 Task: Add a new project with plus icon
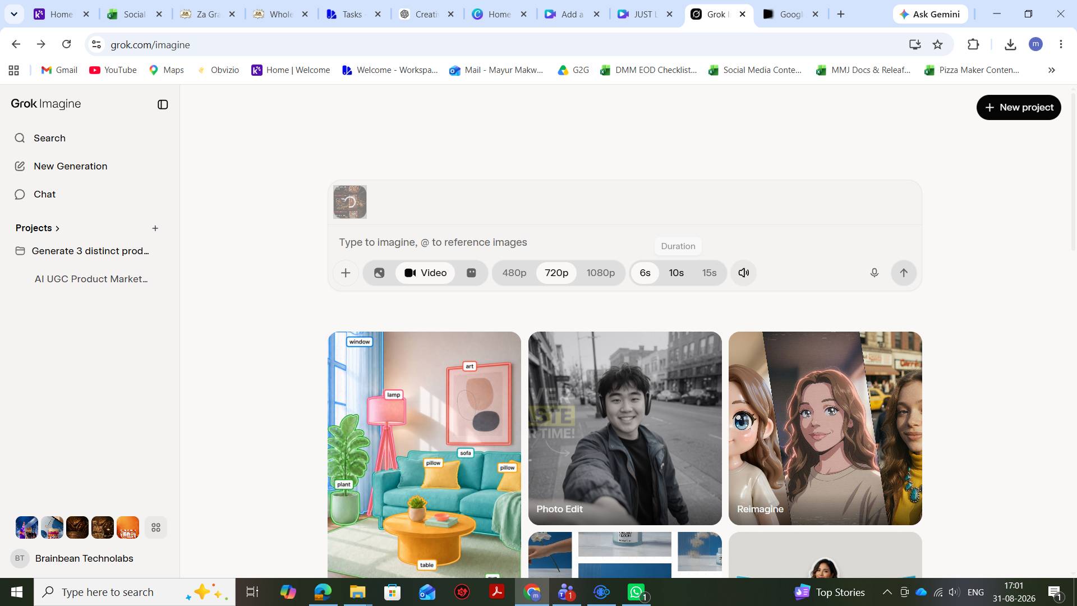coord(155,228)
